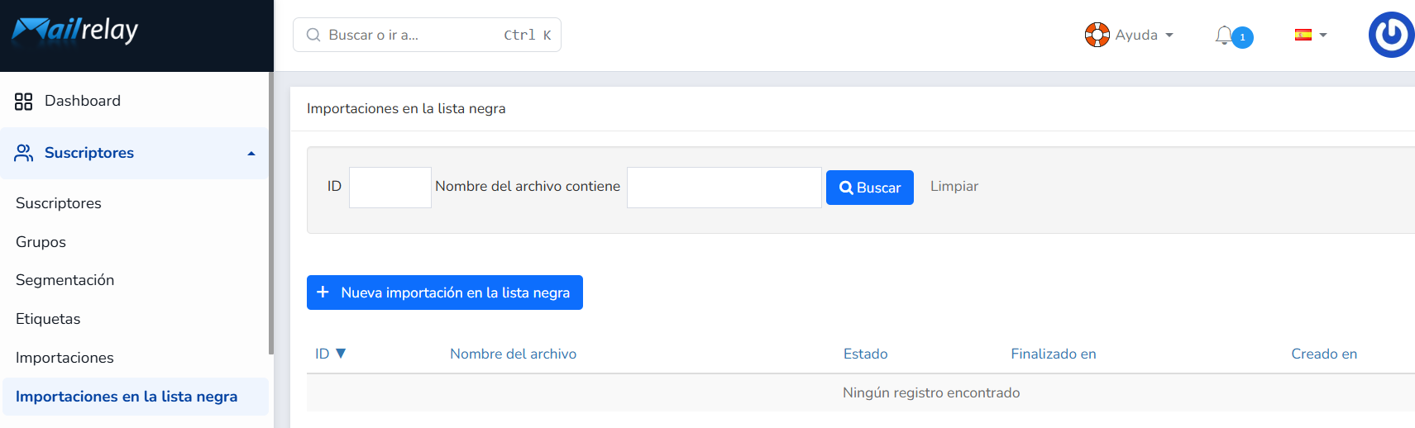Image resolution: width=1415 pixels, height=428 pixels.
Task: Sort by Nombre del archivo column
Action: [x=513, y=354]
